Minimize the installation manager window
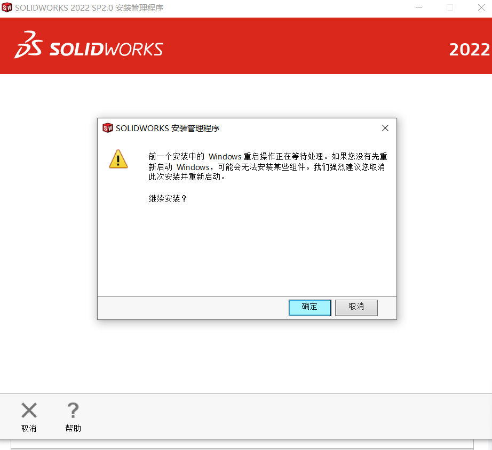This screenshot has width=492, height=450. pos(418,7)
